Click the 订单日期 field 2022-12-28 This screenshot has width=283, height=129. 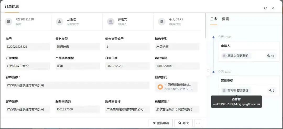point(127,66)
